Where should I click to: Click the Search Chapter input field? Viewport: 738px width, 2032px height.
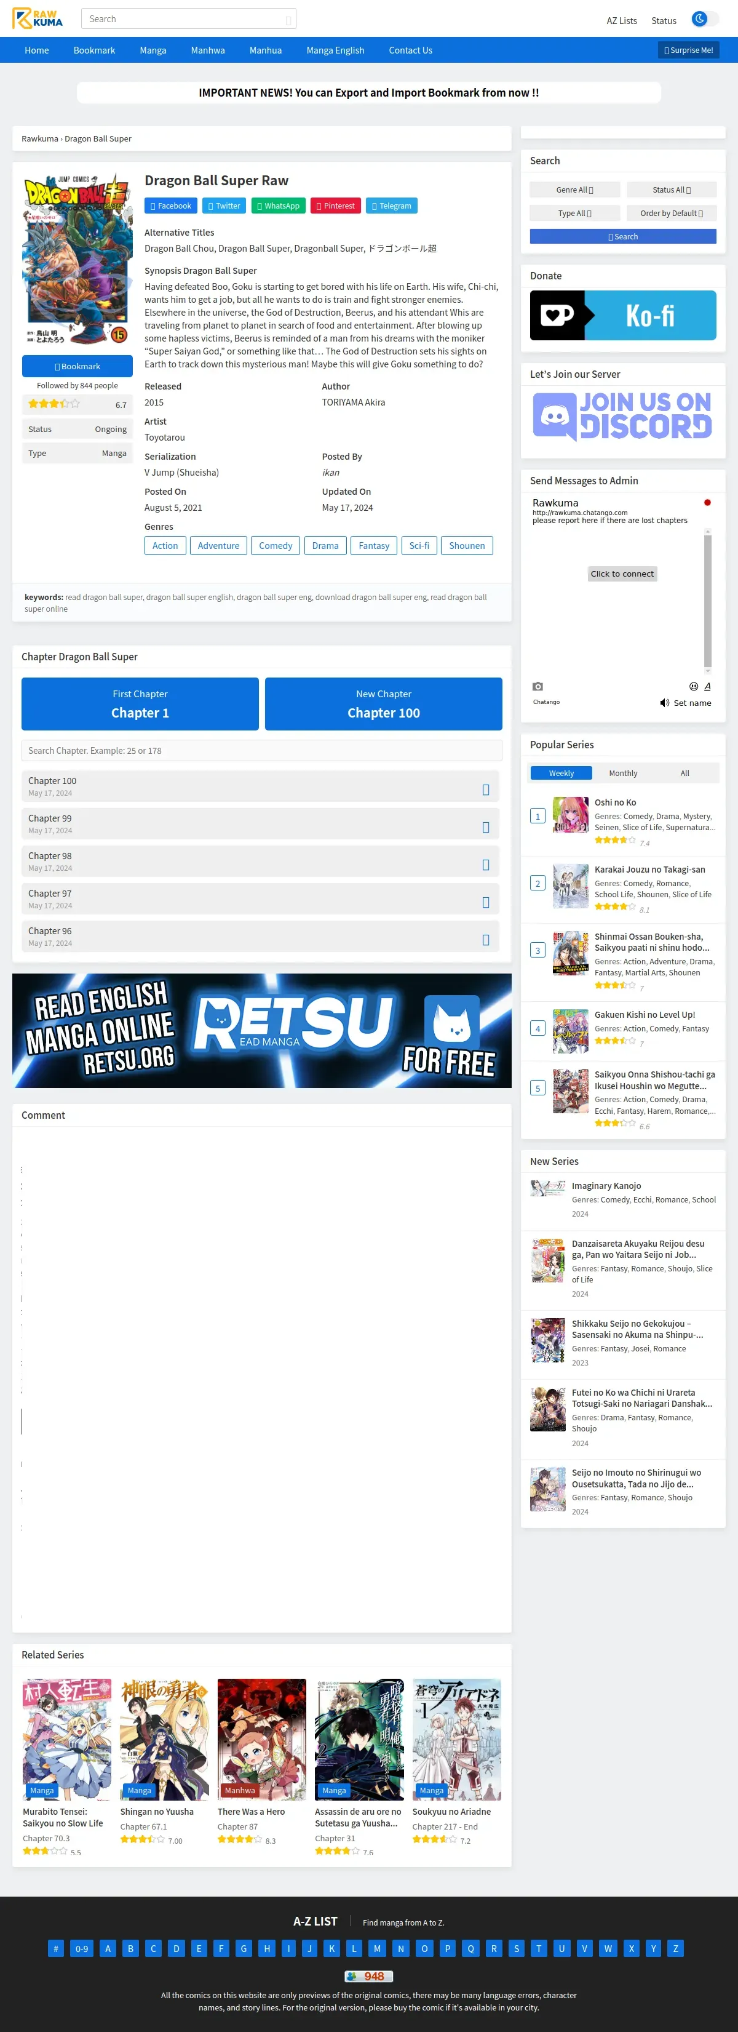tap(262, 750)
